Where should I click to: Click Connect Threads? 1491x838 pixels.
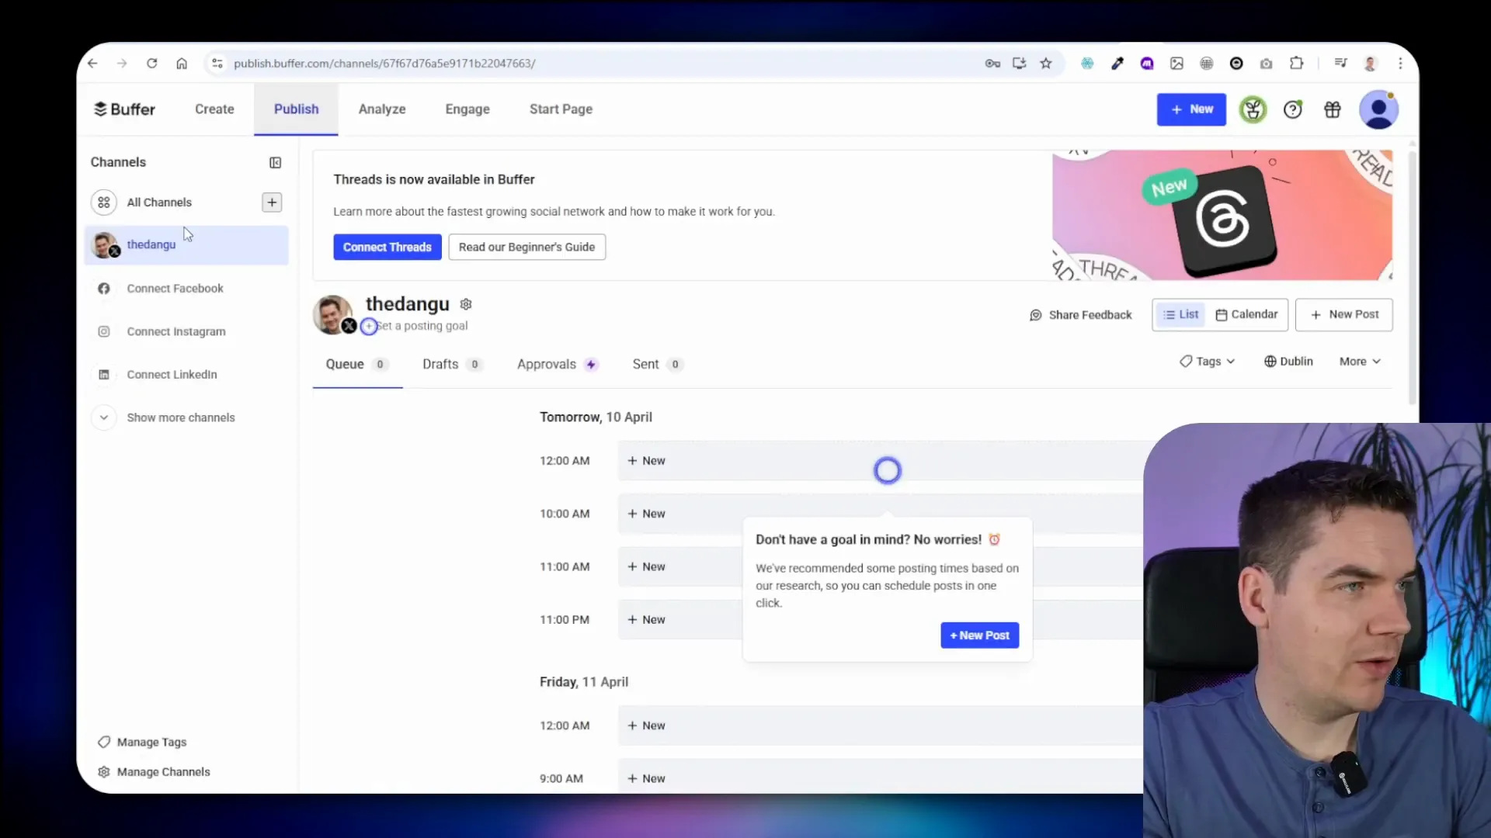(x=388, y=248)
